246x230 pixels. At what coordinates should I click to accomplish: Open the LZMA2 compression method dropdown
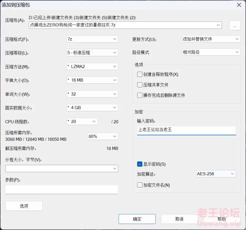tap(92, 66)
